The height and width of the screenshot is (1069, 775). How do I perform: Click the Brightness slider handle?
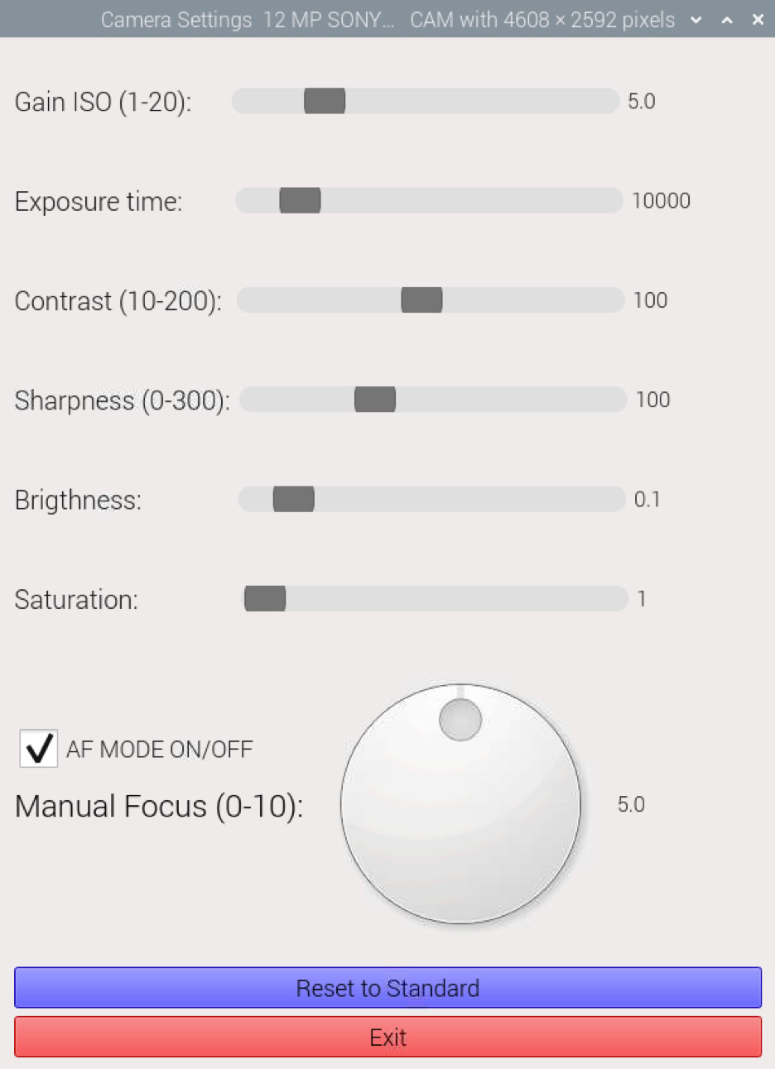click(294, 499)
